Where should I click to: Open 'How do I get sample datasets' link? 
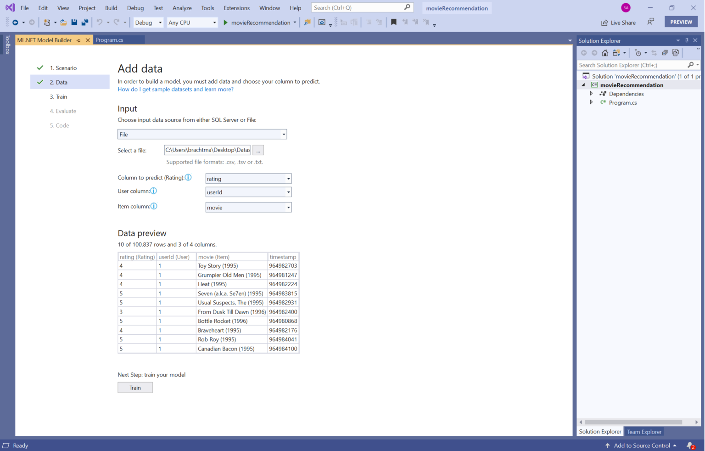click(176, 89)
